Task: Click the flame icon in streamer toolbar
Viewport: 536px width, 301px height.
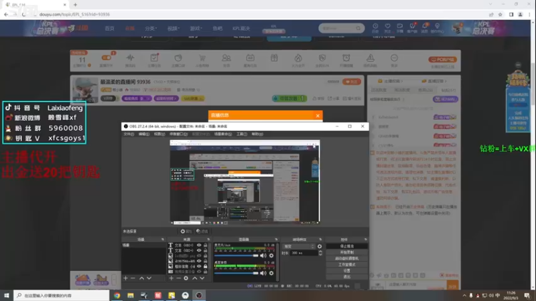Action: tap(298, 58)
